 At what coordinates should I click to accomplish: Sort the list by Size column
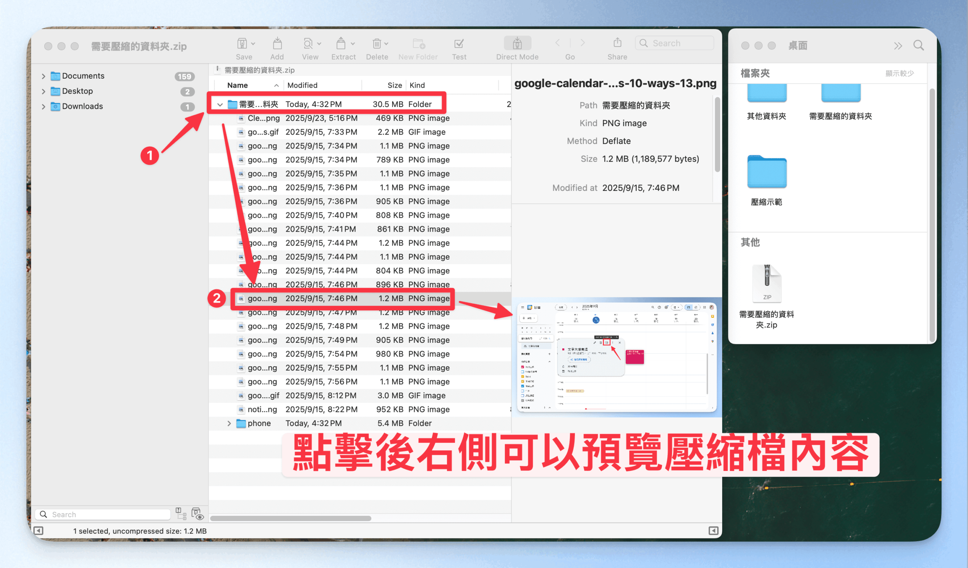click(x=394, y=85)
